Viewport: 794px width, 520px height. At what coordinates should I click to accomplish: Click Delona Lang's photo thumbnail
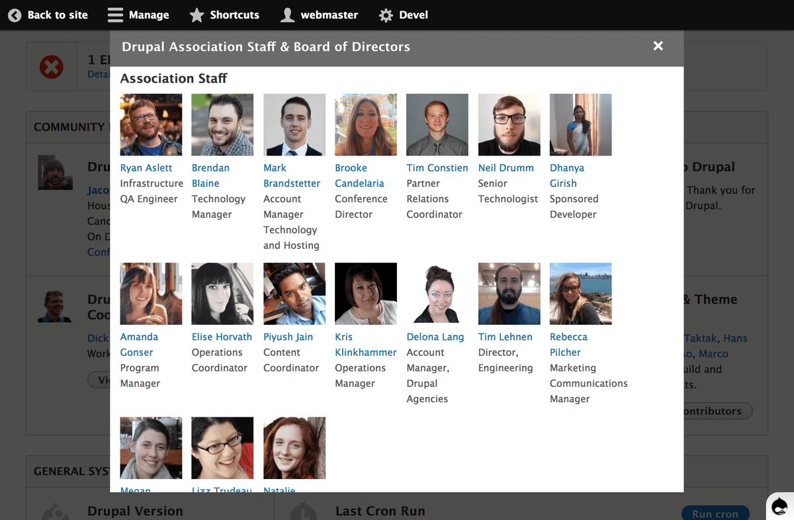point(437,294)
